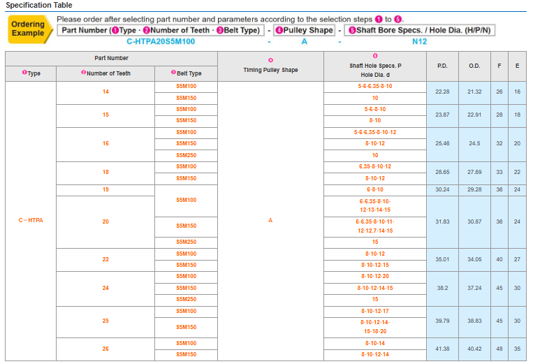Click the F column header
Screen dimensions: 533x364
tap(499, 66)
